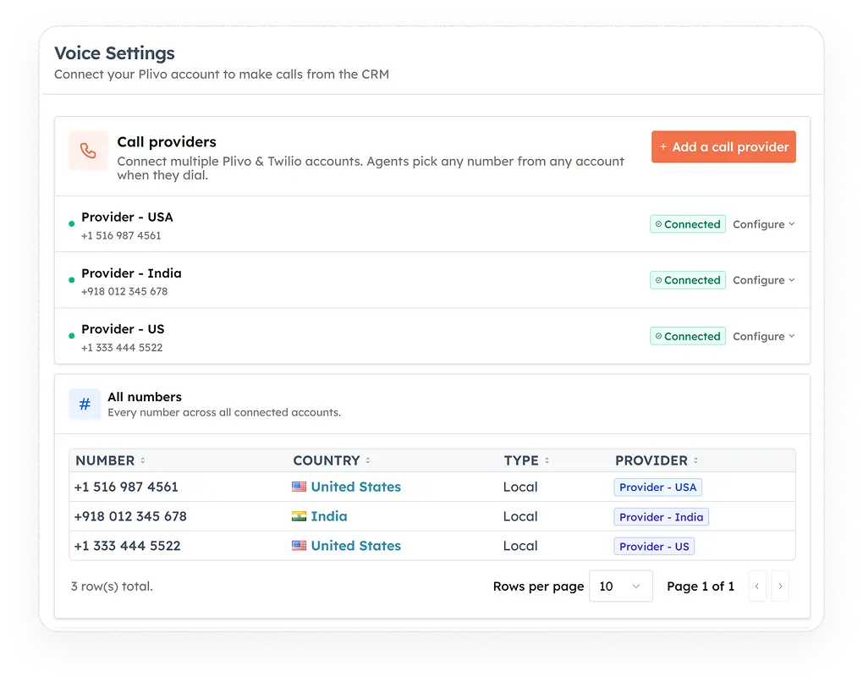Viewport: 863px width, 683px height.
Task: Click Add a call provider button
Action: (x=723, y=147)
